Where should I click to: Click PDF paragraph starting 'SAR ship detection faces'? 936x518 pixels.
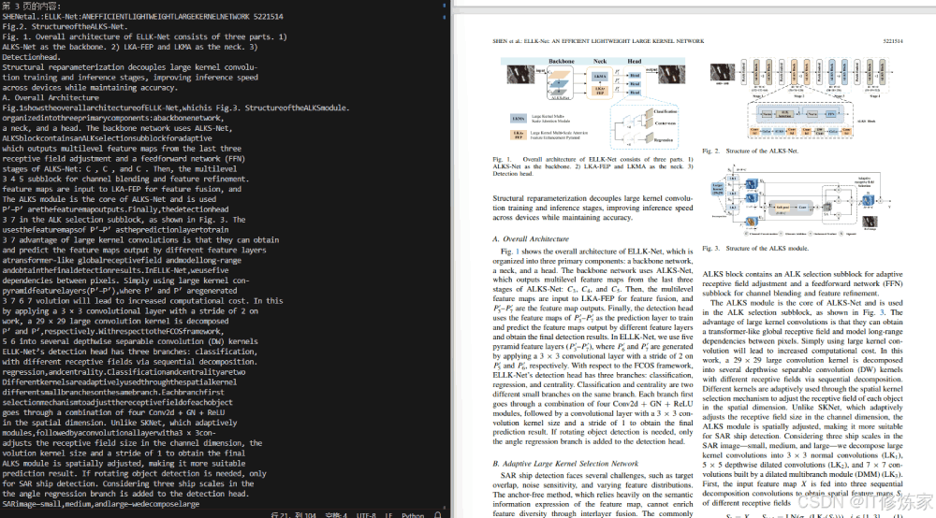pos(592,494)
